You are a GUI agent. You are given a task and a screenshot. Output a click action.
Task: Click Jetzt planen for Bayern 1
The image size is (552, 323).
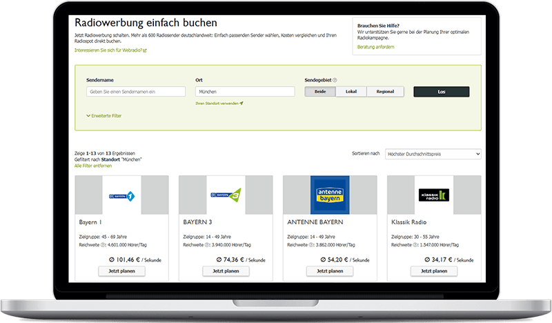(x=121, y=271)
